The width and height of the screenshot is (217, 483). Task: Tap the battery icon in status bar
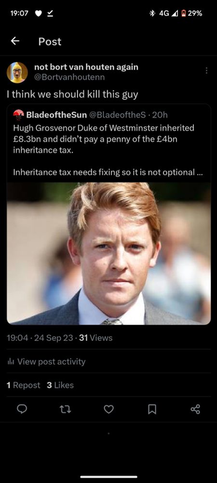point(183,13)
